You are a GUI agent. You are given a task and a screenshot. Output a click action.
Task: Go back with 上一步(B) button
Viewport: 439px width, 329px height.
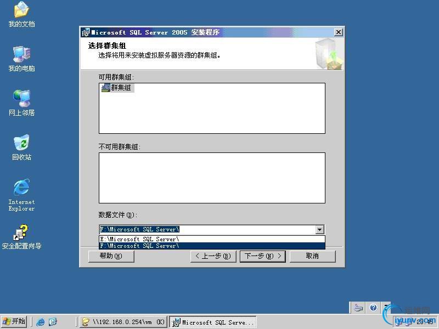coord(213,256)
